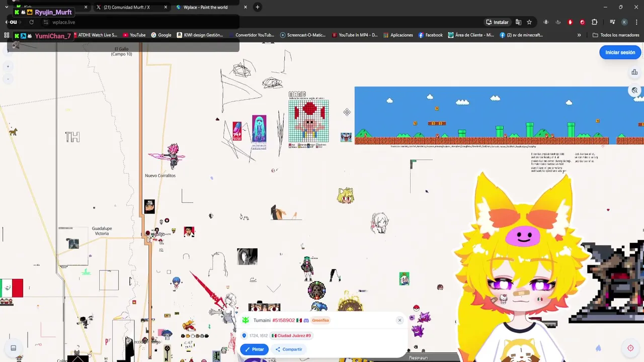Open the browser profile K avatar
Image resolution: width=644 pixels, height=362 pixels.
(624, 22)
